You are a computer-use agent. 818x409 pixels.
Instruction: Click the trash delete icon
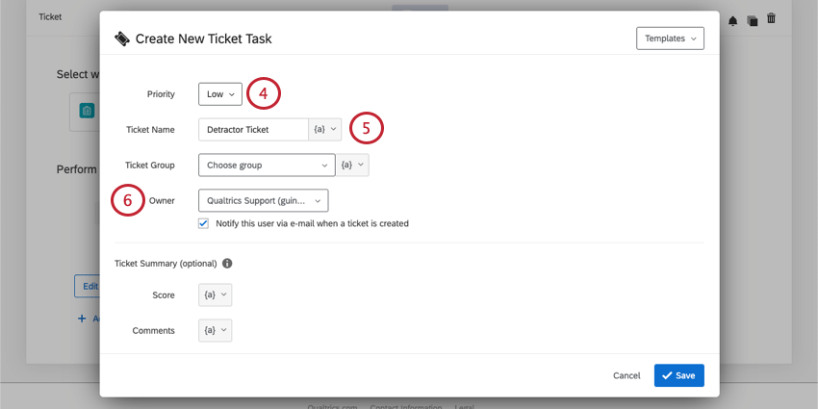771,19
